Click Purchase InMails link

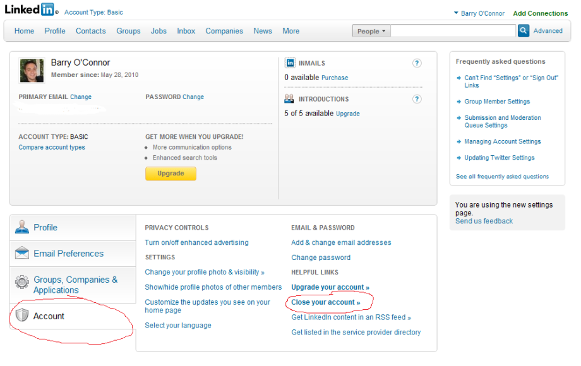tap(335, 78)
